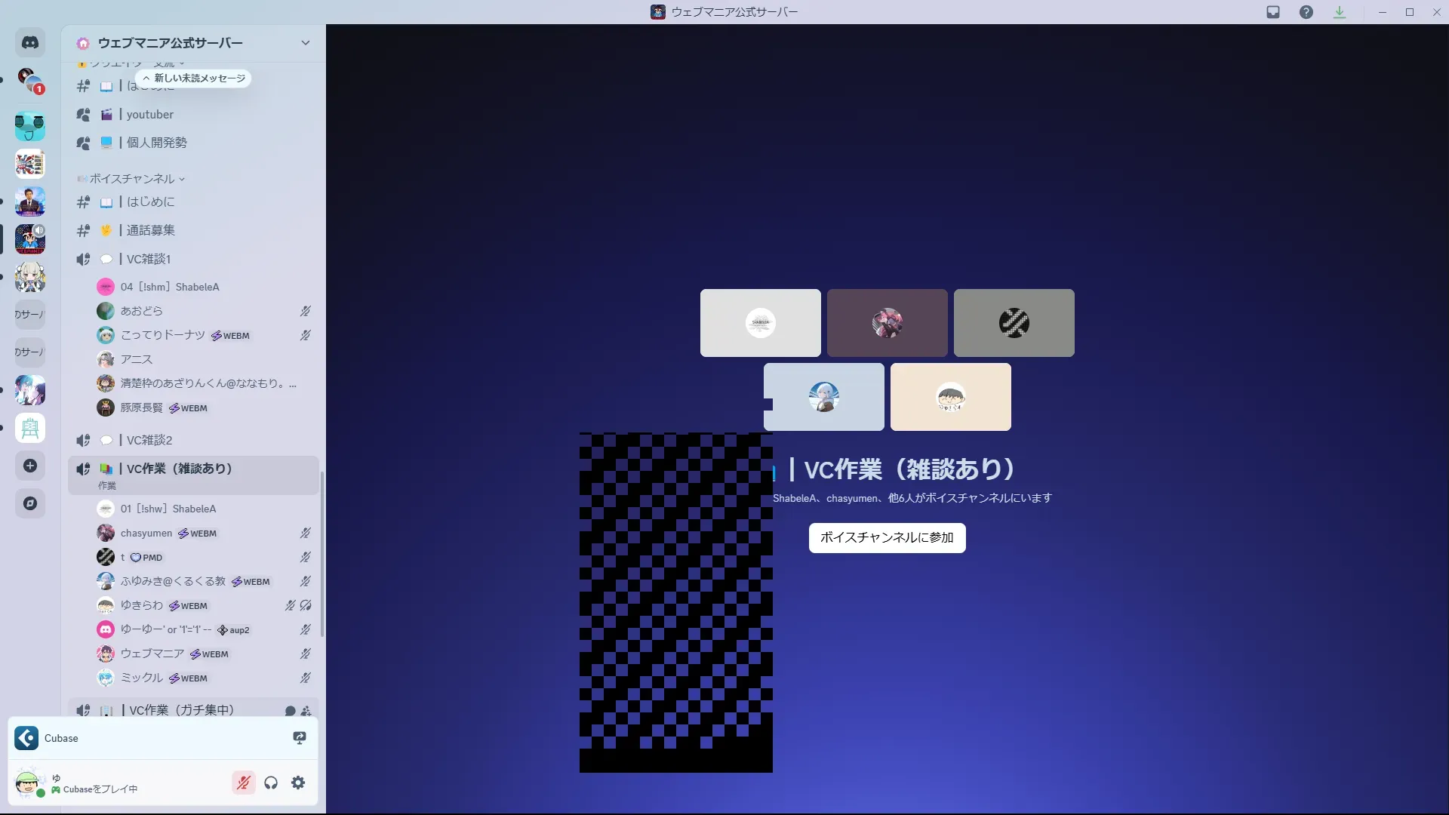Click the green download update icon
The height and width of the screenshot is (815, 1449).
[x=1340, y=12]
